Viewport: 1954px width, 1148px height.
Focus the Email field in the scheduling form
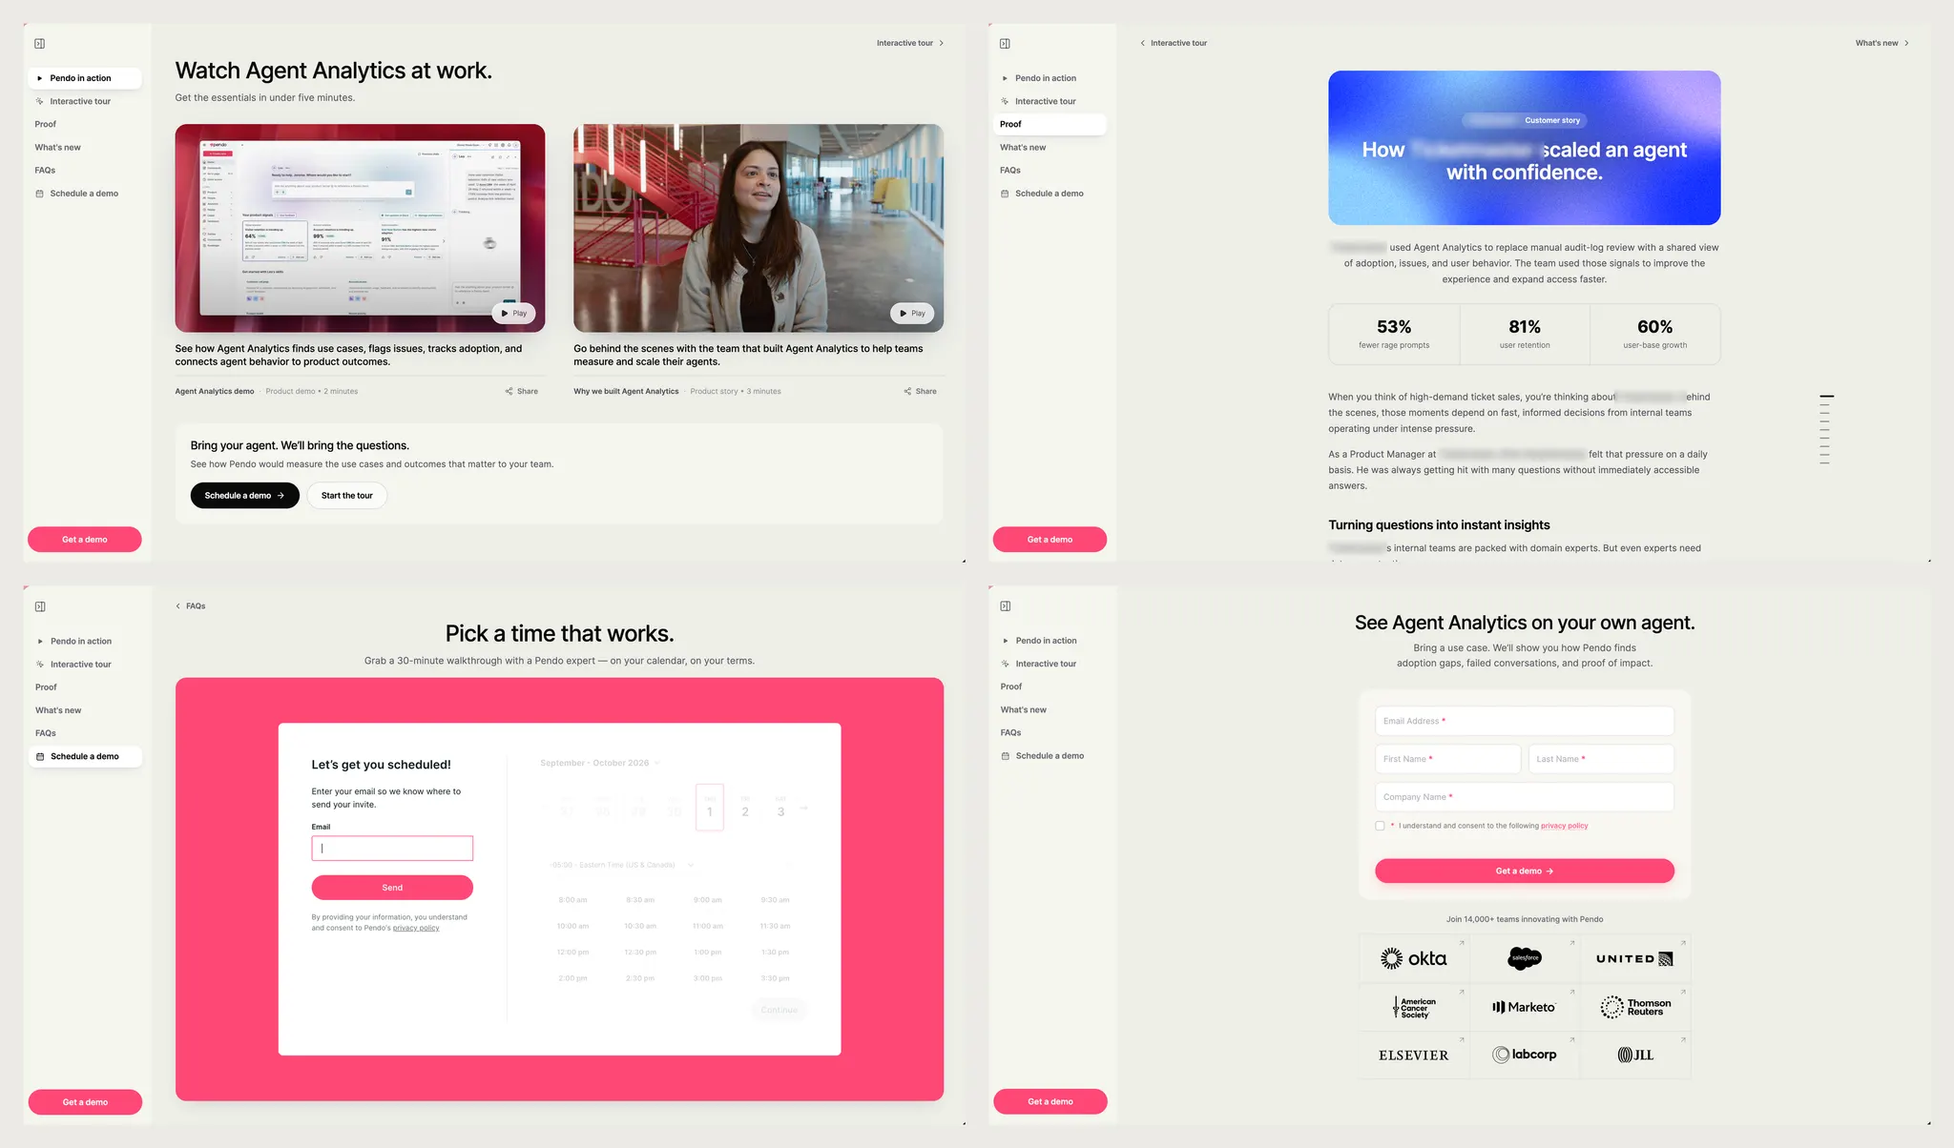coord(392,849)
